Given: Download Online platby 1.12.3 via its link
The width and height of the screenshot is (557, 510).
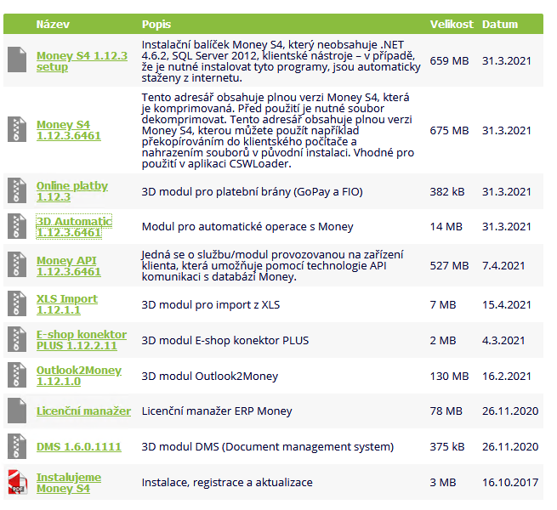Looking at the screenshot, I should 72,191.
